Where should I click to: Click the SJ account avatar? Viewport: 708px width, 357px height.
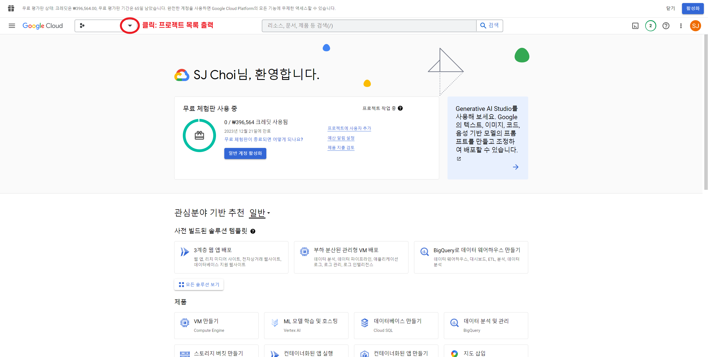click(695, 26)
